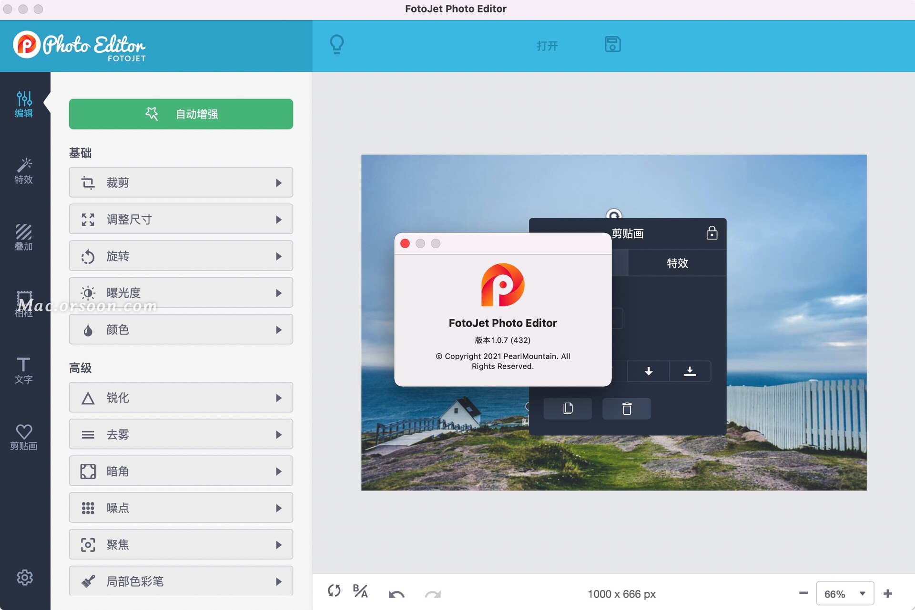Click the 剪贴画 panel title
The width and height of the screenshot is (915, 610).
point(628,233)
